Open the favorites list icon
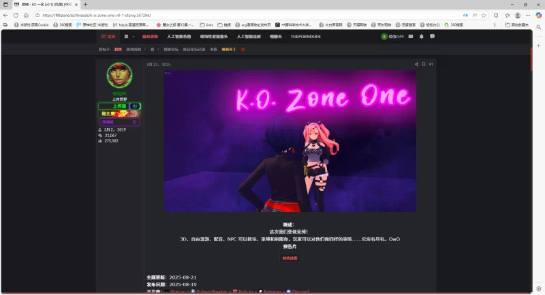The image size is (545, 295). (x=508, y=15)
